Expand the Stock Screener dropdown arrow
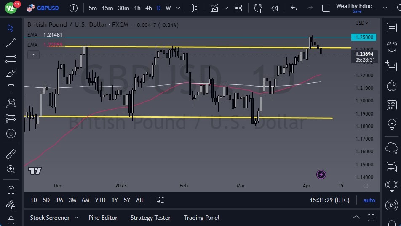 tap(76, 218)
